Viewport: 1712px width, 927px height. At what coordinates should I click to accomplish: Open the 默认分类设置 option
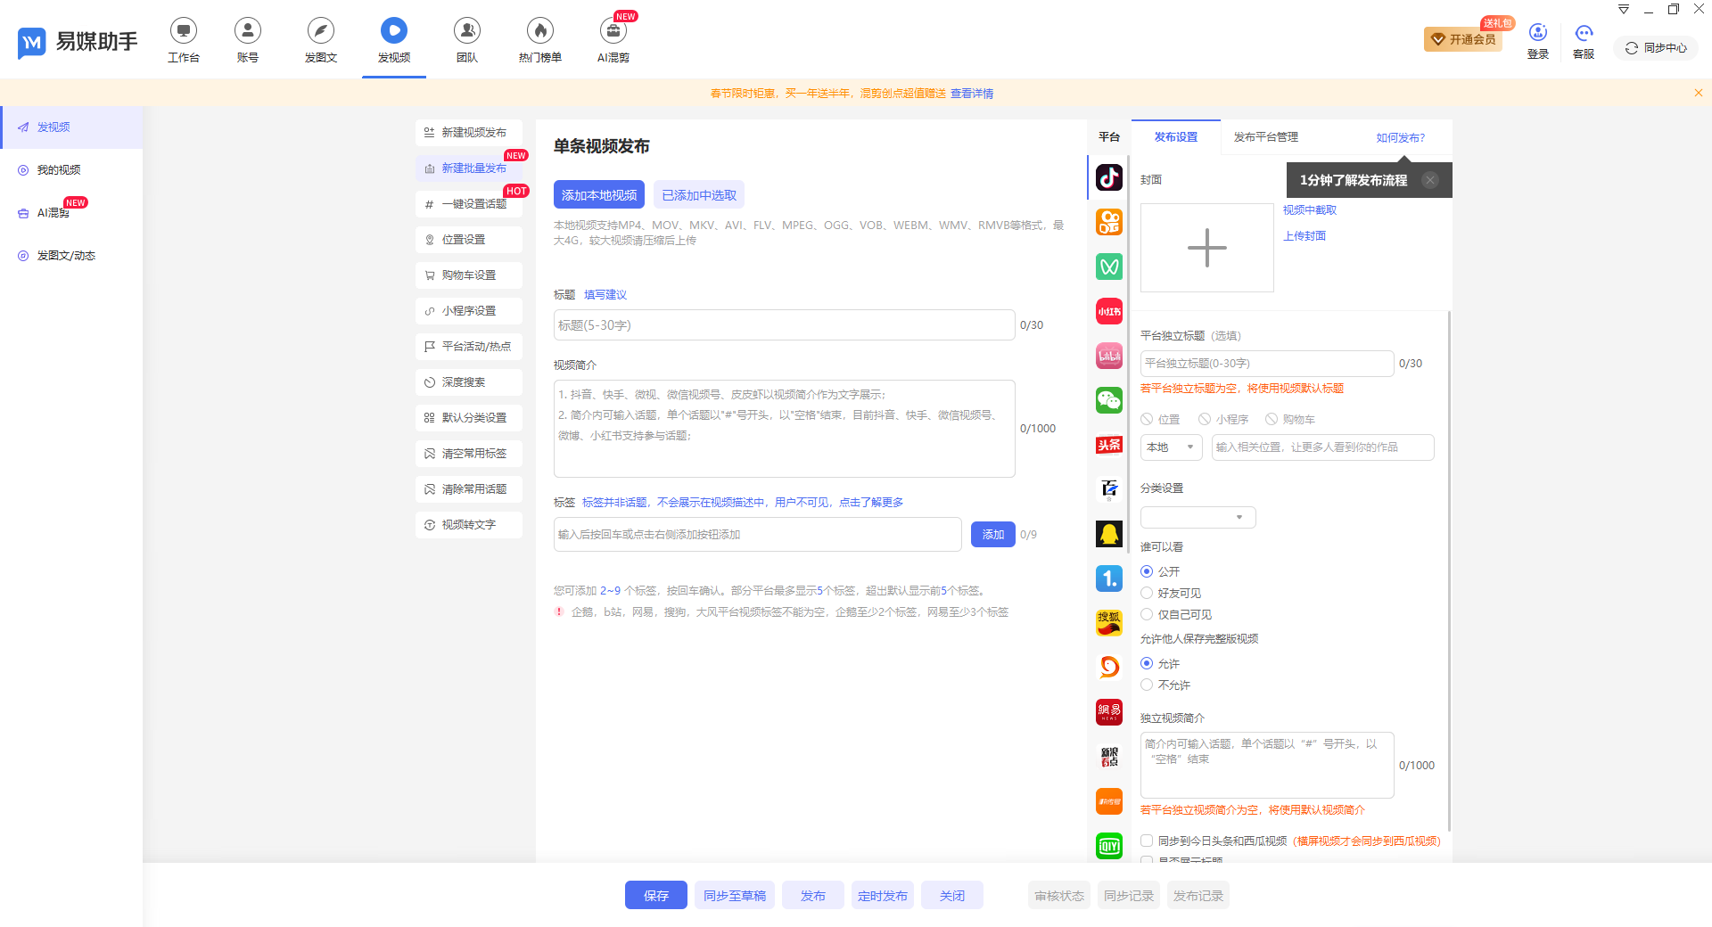point(468,417)
